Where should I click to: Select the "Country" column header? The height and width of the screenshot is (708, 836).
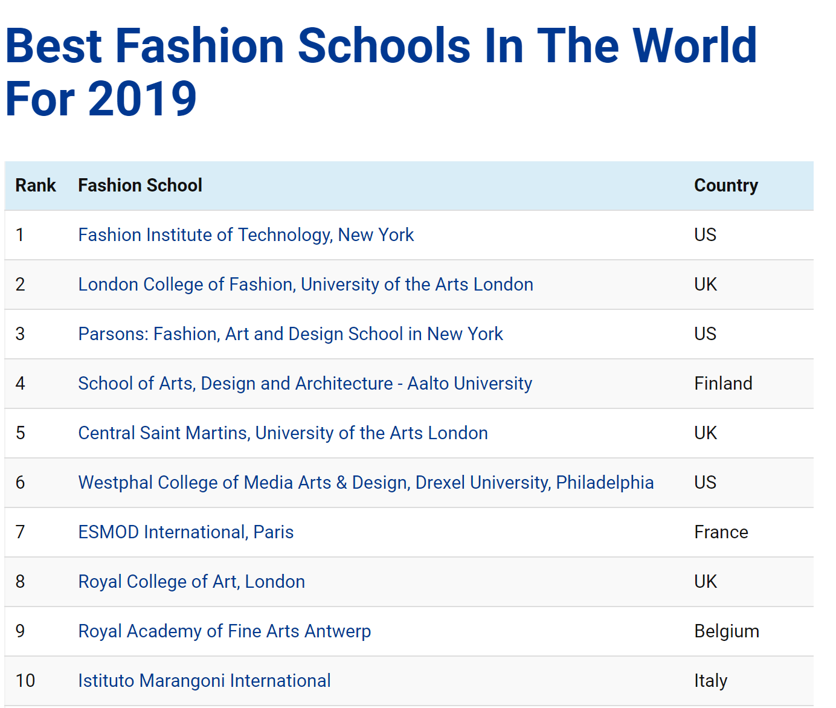pyautogui.click(x=726, y=185)
